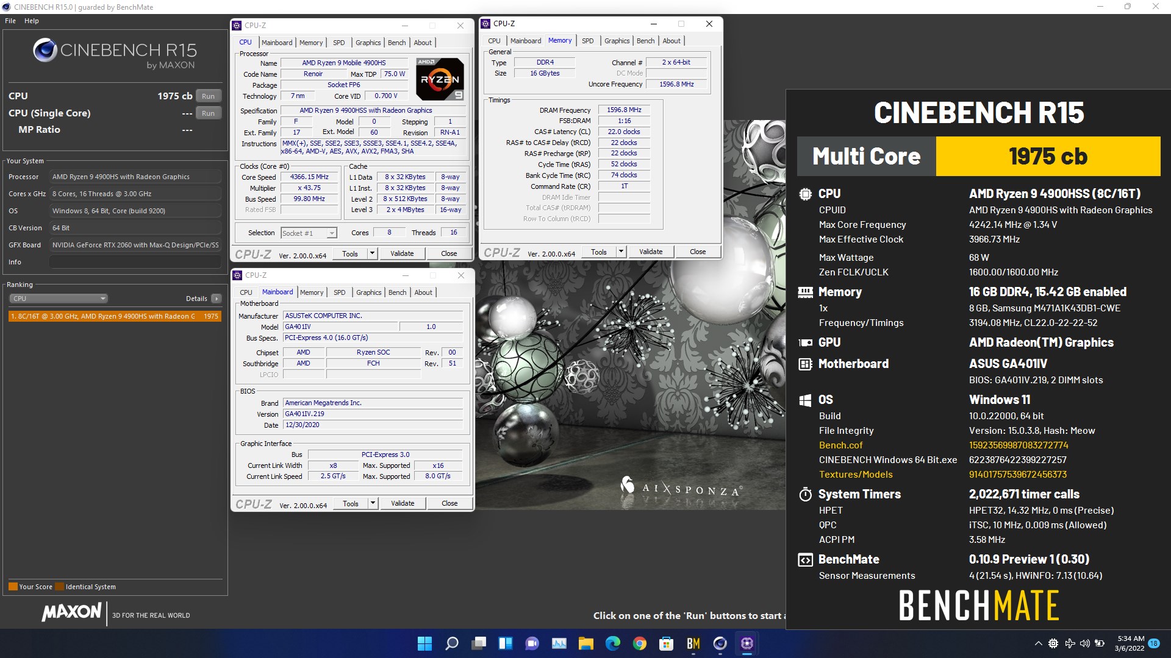
Task: Open Memory tab in top-left CPU-Z
Action: (x=311, y=43)
